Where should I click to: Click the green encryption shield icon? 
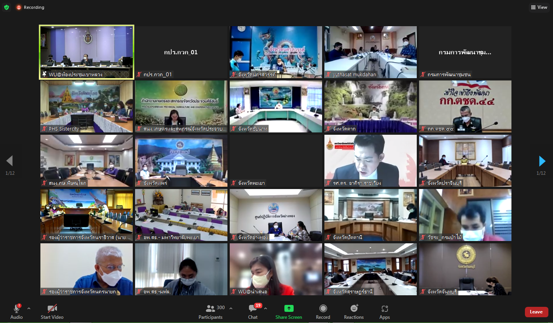6,7
